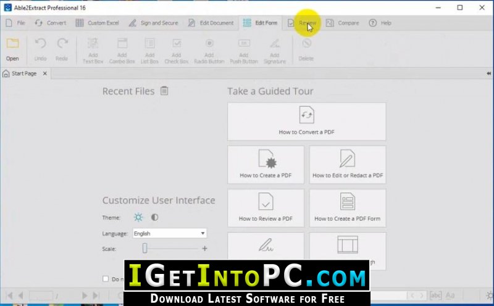Viewport: 494px width, 306px height.
Task: Switch to Sign and Secure tab
Action: tap(153, 23)
